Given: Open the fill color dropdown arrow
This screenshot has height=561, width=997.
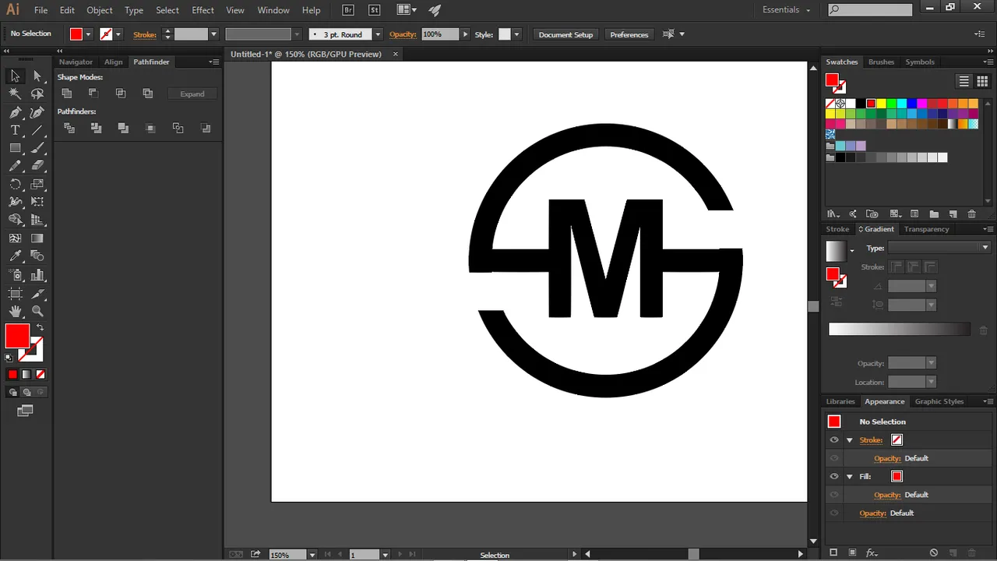Looking at the screenshot, I should 88,34.
